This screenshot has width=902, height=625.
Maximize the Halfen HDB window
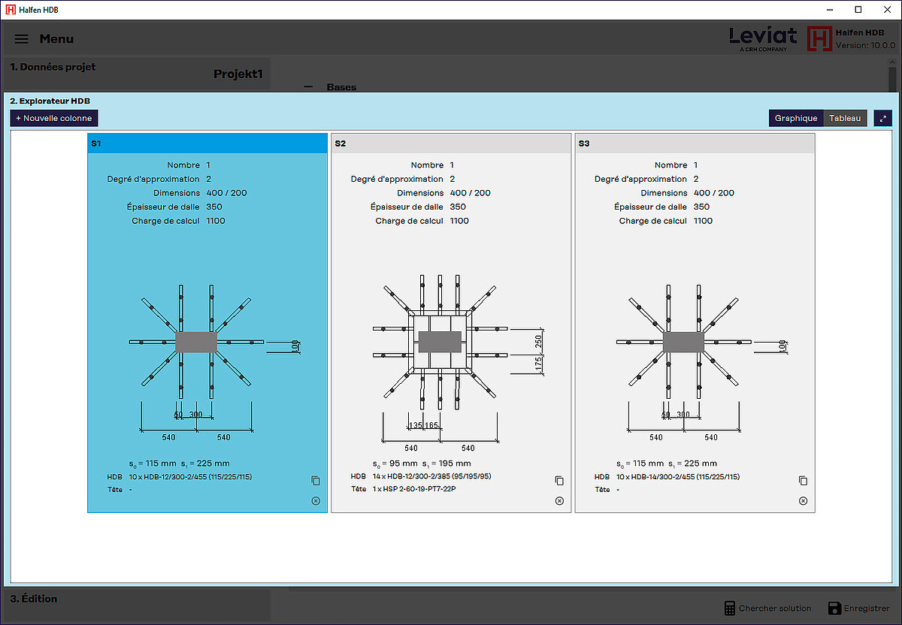[858, 10]
